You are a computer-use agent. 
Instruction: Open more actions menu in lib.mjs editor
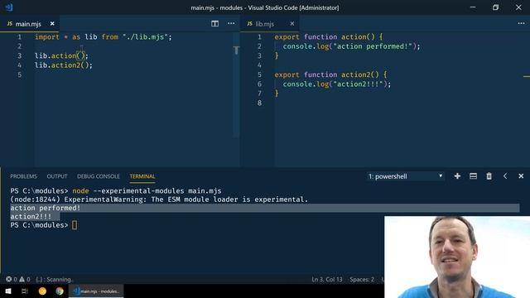(521, 24)
